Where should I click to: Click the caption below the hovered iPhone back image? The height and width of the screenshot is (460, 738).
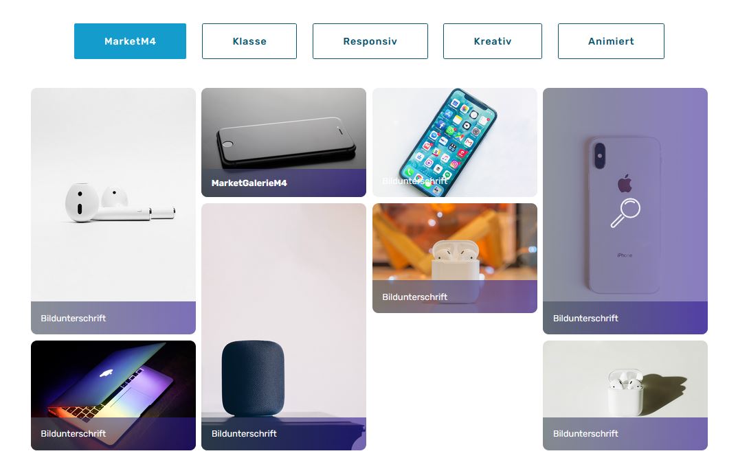(x=585, y=318)
